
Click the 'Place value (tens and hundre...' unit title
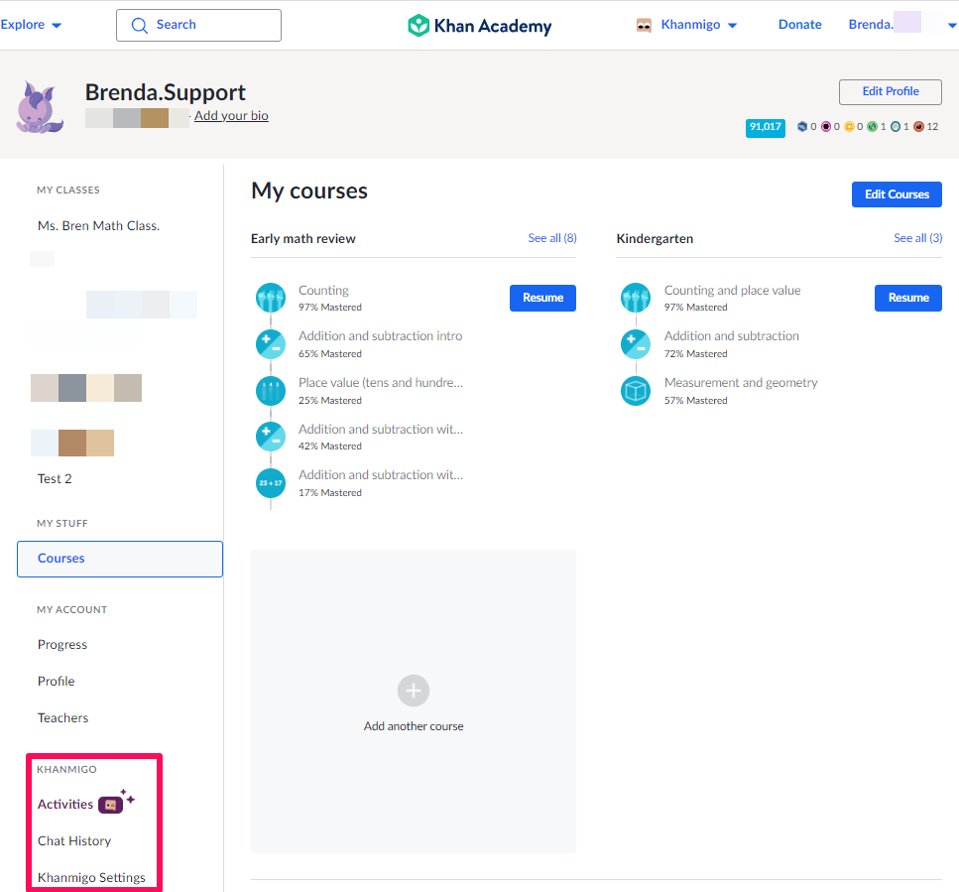click(381, 382)
